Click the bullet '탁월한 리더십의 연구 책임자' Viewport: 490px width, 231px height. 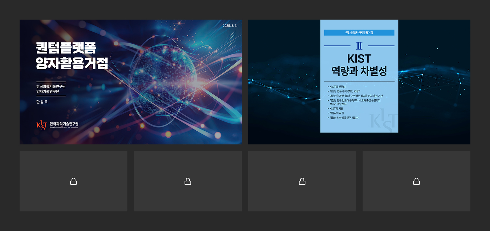click(343, 118)
